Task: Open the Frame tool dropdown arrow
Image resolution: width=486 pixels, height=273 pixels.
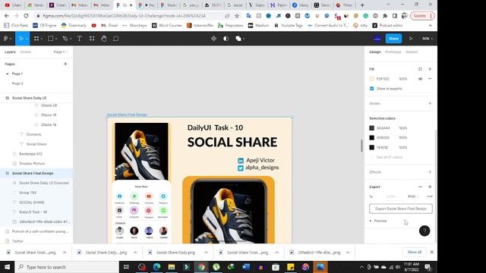Action: click(42, 39)
